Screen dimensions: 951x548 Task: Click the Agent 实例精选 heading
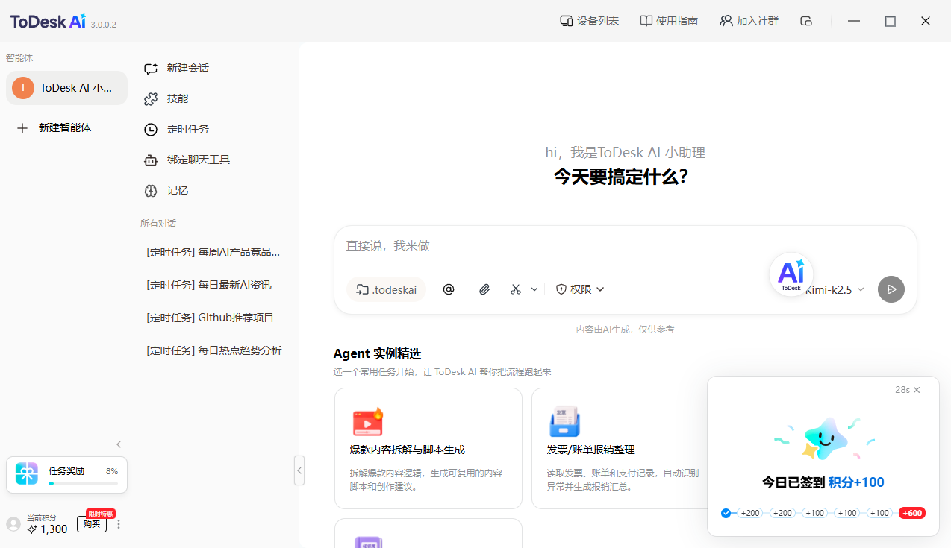[x=377, y=353]
